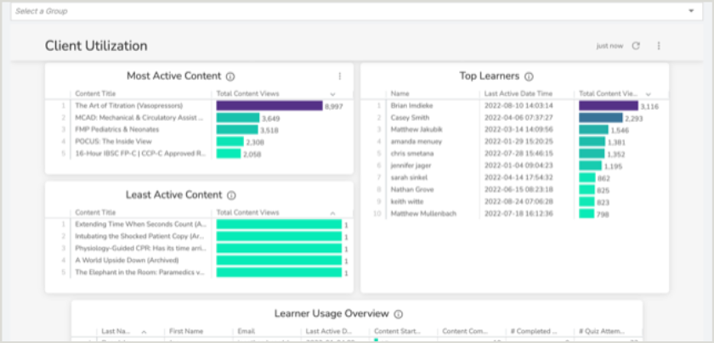714x343 pixels.
Task: Click info icon beside Top Learners
Action: coord(529,76)
